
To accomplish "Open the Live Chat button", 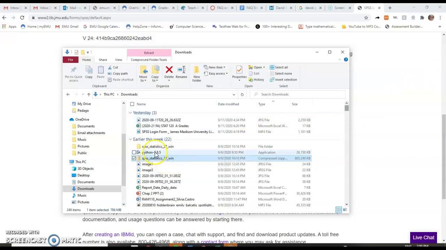I will pos(423,237).
